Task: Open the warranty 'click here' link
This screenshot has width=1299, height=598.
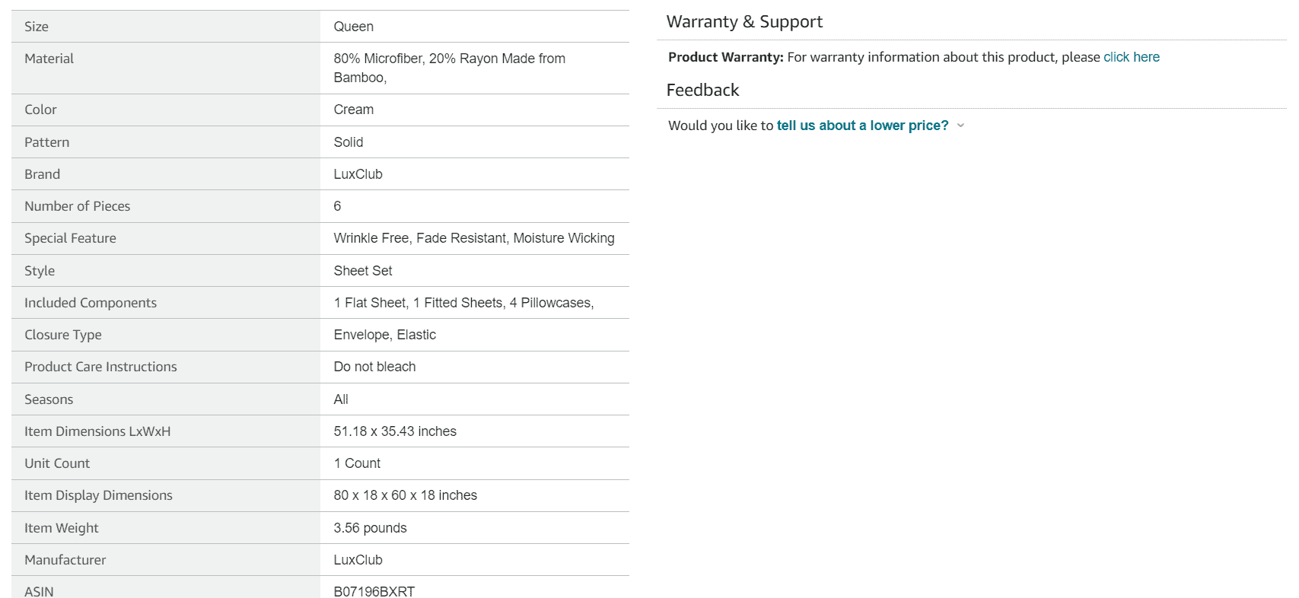Action: pos(1131,57)
